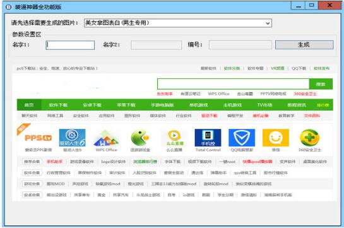Open the 应用软件 category link
This screenshot has height=228, width=344.
(x=107, y=116)
